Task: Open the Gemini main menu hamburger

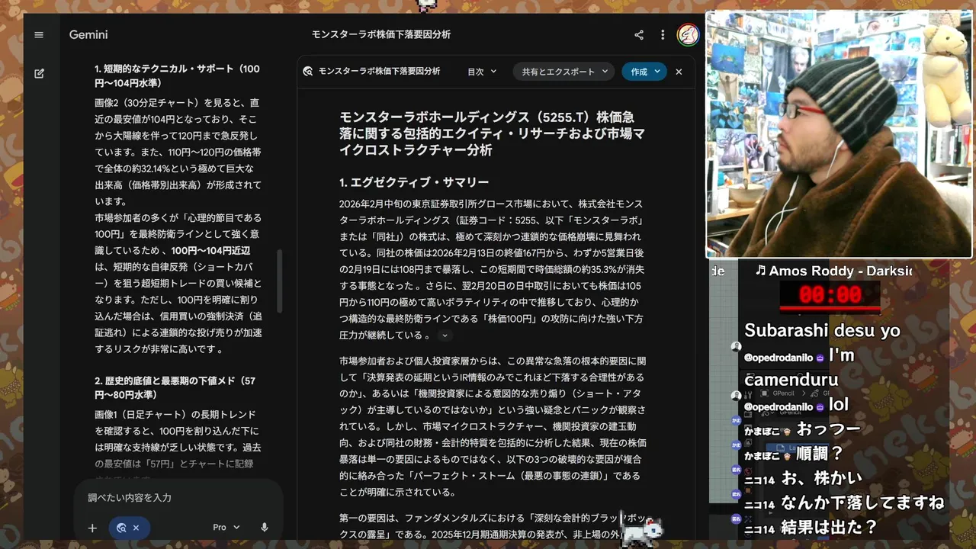Action: (x=39, y=35)
